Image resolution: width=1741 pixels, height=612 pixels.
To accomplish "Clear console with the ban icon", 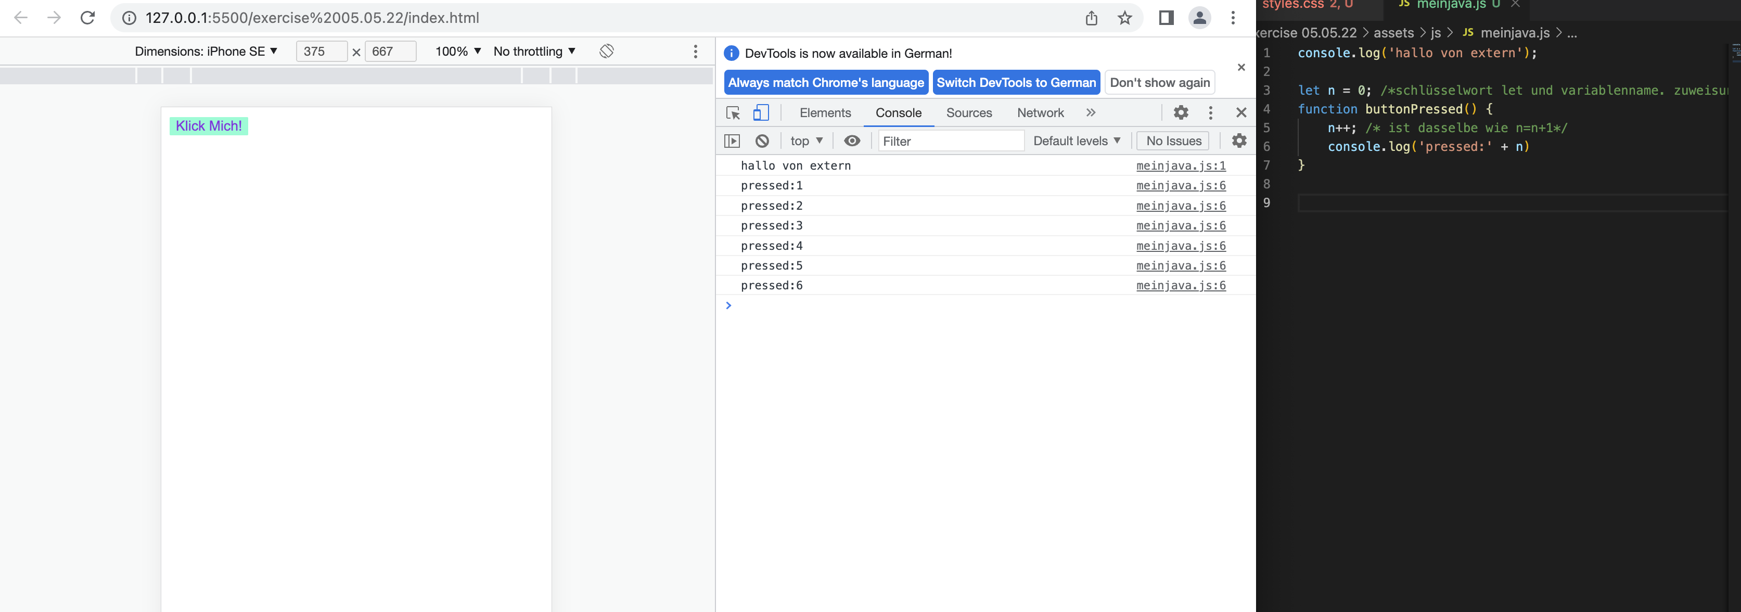I will coord(762,141).
